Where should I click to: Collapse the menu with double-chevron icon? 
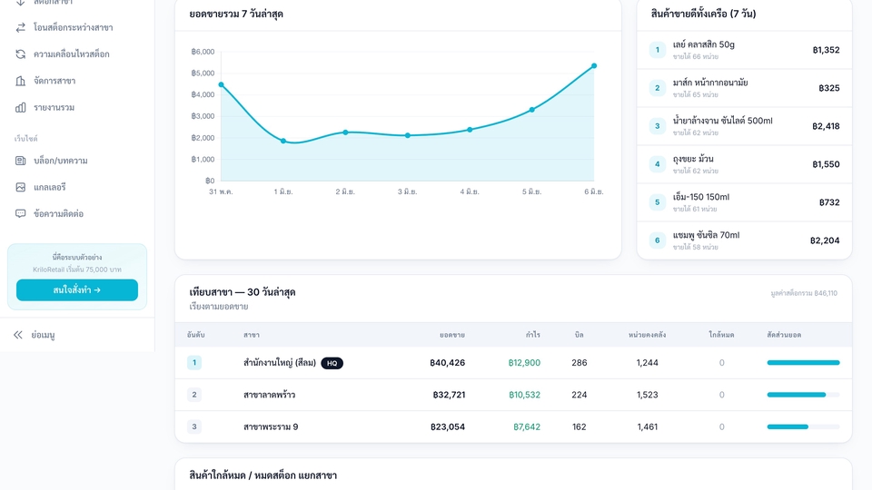point(18,335)
